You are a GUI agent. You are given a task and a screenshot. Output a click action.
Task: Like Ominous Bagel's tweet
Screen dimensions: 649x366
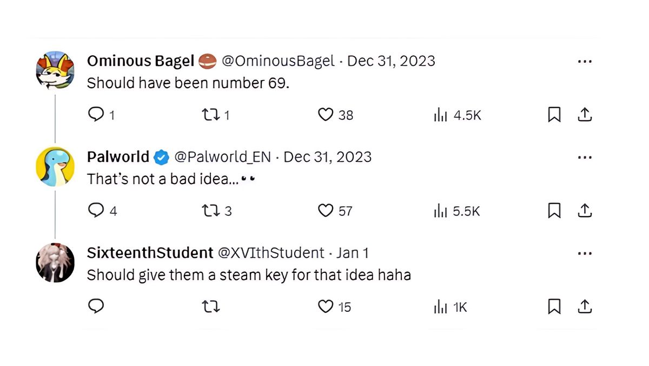tap(326, 115)
